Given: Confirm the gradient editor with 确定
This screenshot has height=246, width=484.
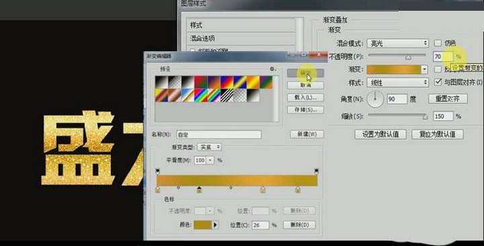Looking at the screenshot, I should pyautogui.click(x=305, y=73).
